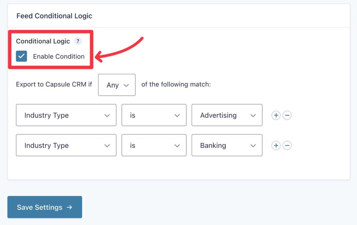Remove the Advertising condition via its minus icon

287,115
